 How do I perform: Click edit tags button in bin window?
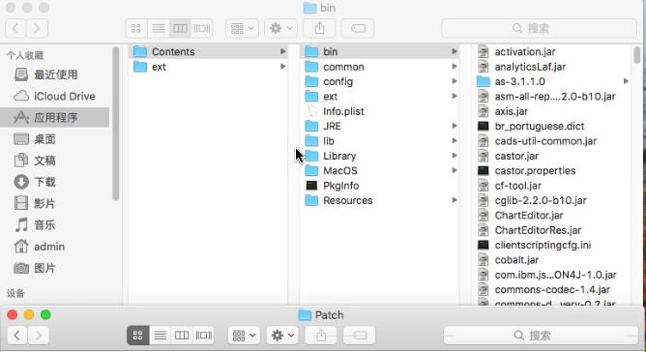[358, 28]
